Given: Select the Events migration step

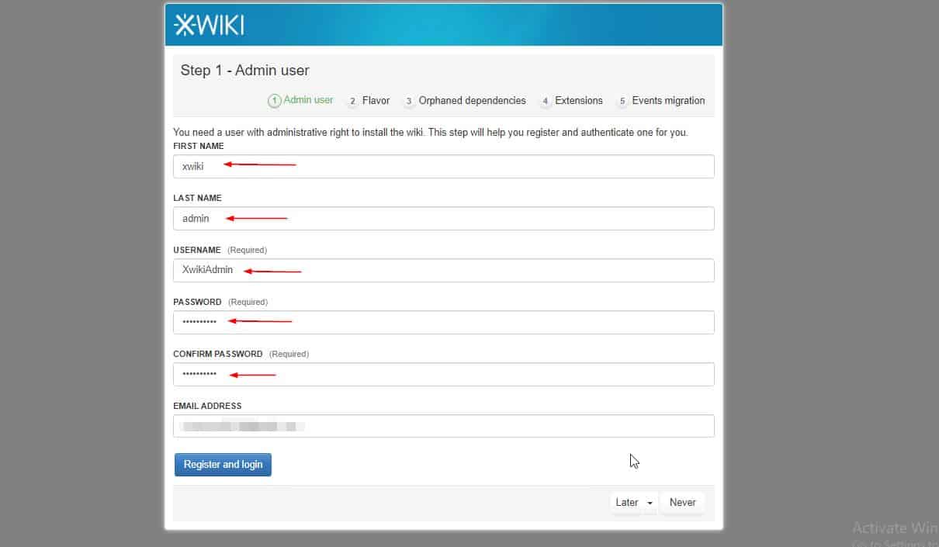Looking at the screenshot, I should [667, 100].
